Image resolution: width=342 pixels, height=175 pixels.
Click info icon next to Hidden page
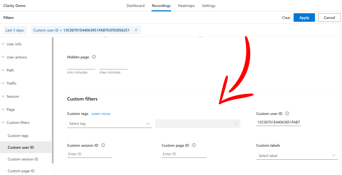pyautogui.click(x=94, y=57)
